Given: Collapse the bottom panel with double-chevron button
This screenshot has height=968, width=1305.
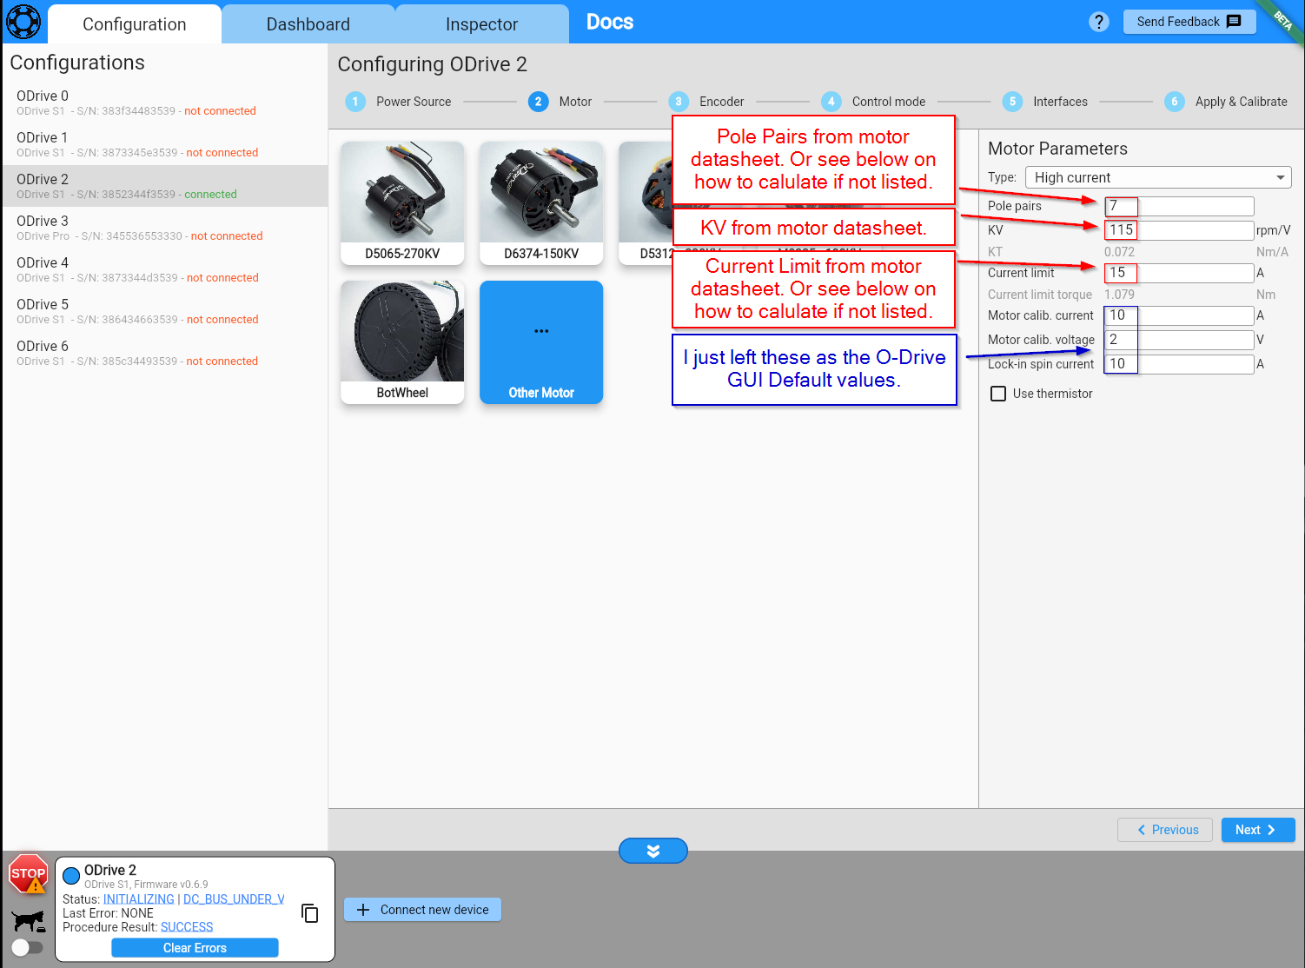Looking at the screenshot, I should click(x=652, y=851).
